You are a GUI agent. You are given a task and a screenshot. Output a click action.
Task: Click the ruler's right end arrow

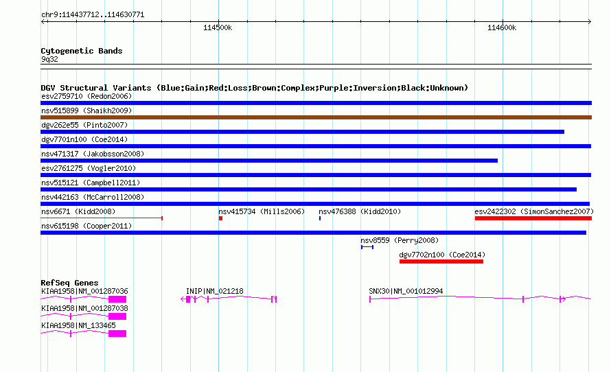pyautogui.click(x=589, y=22)
